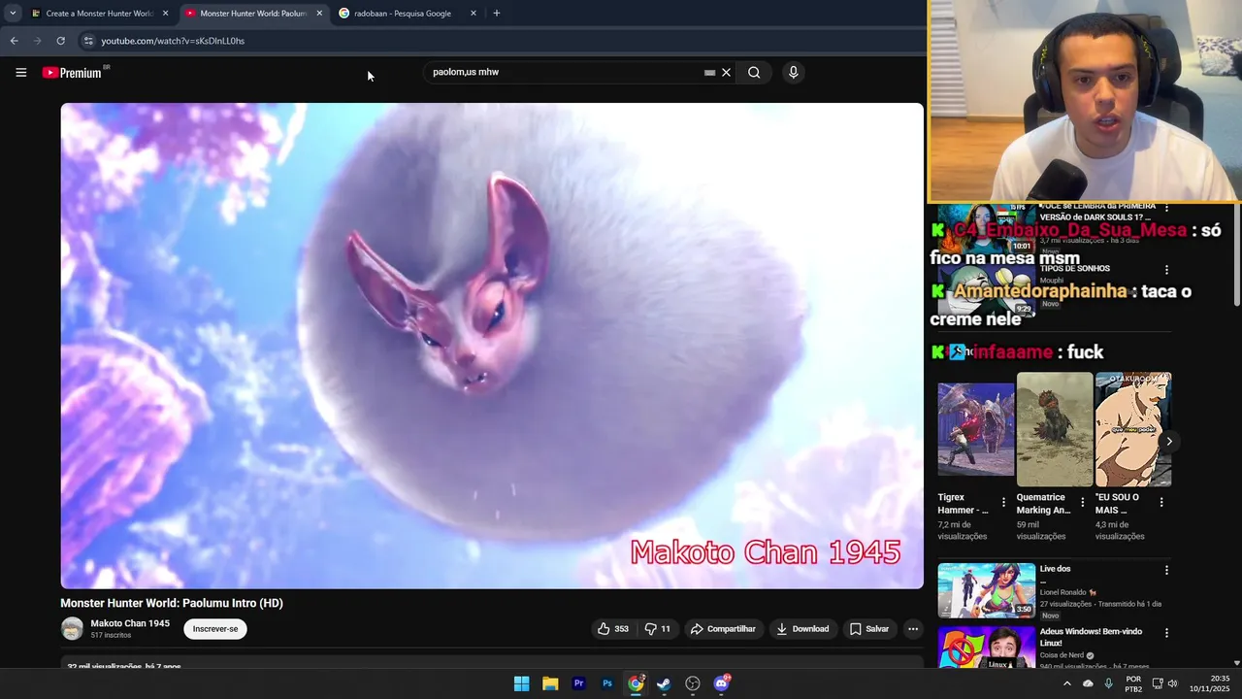
Task: Click the 'Coisa de Nerd' channel name
Action: [x=1062, y=655]
